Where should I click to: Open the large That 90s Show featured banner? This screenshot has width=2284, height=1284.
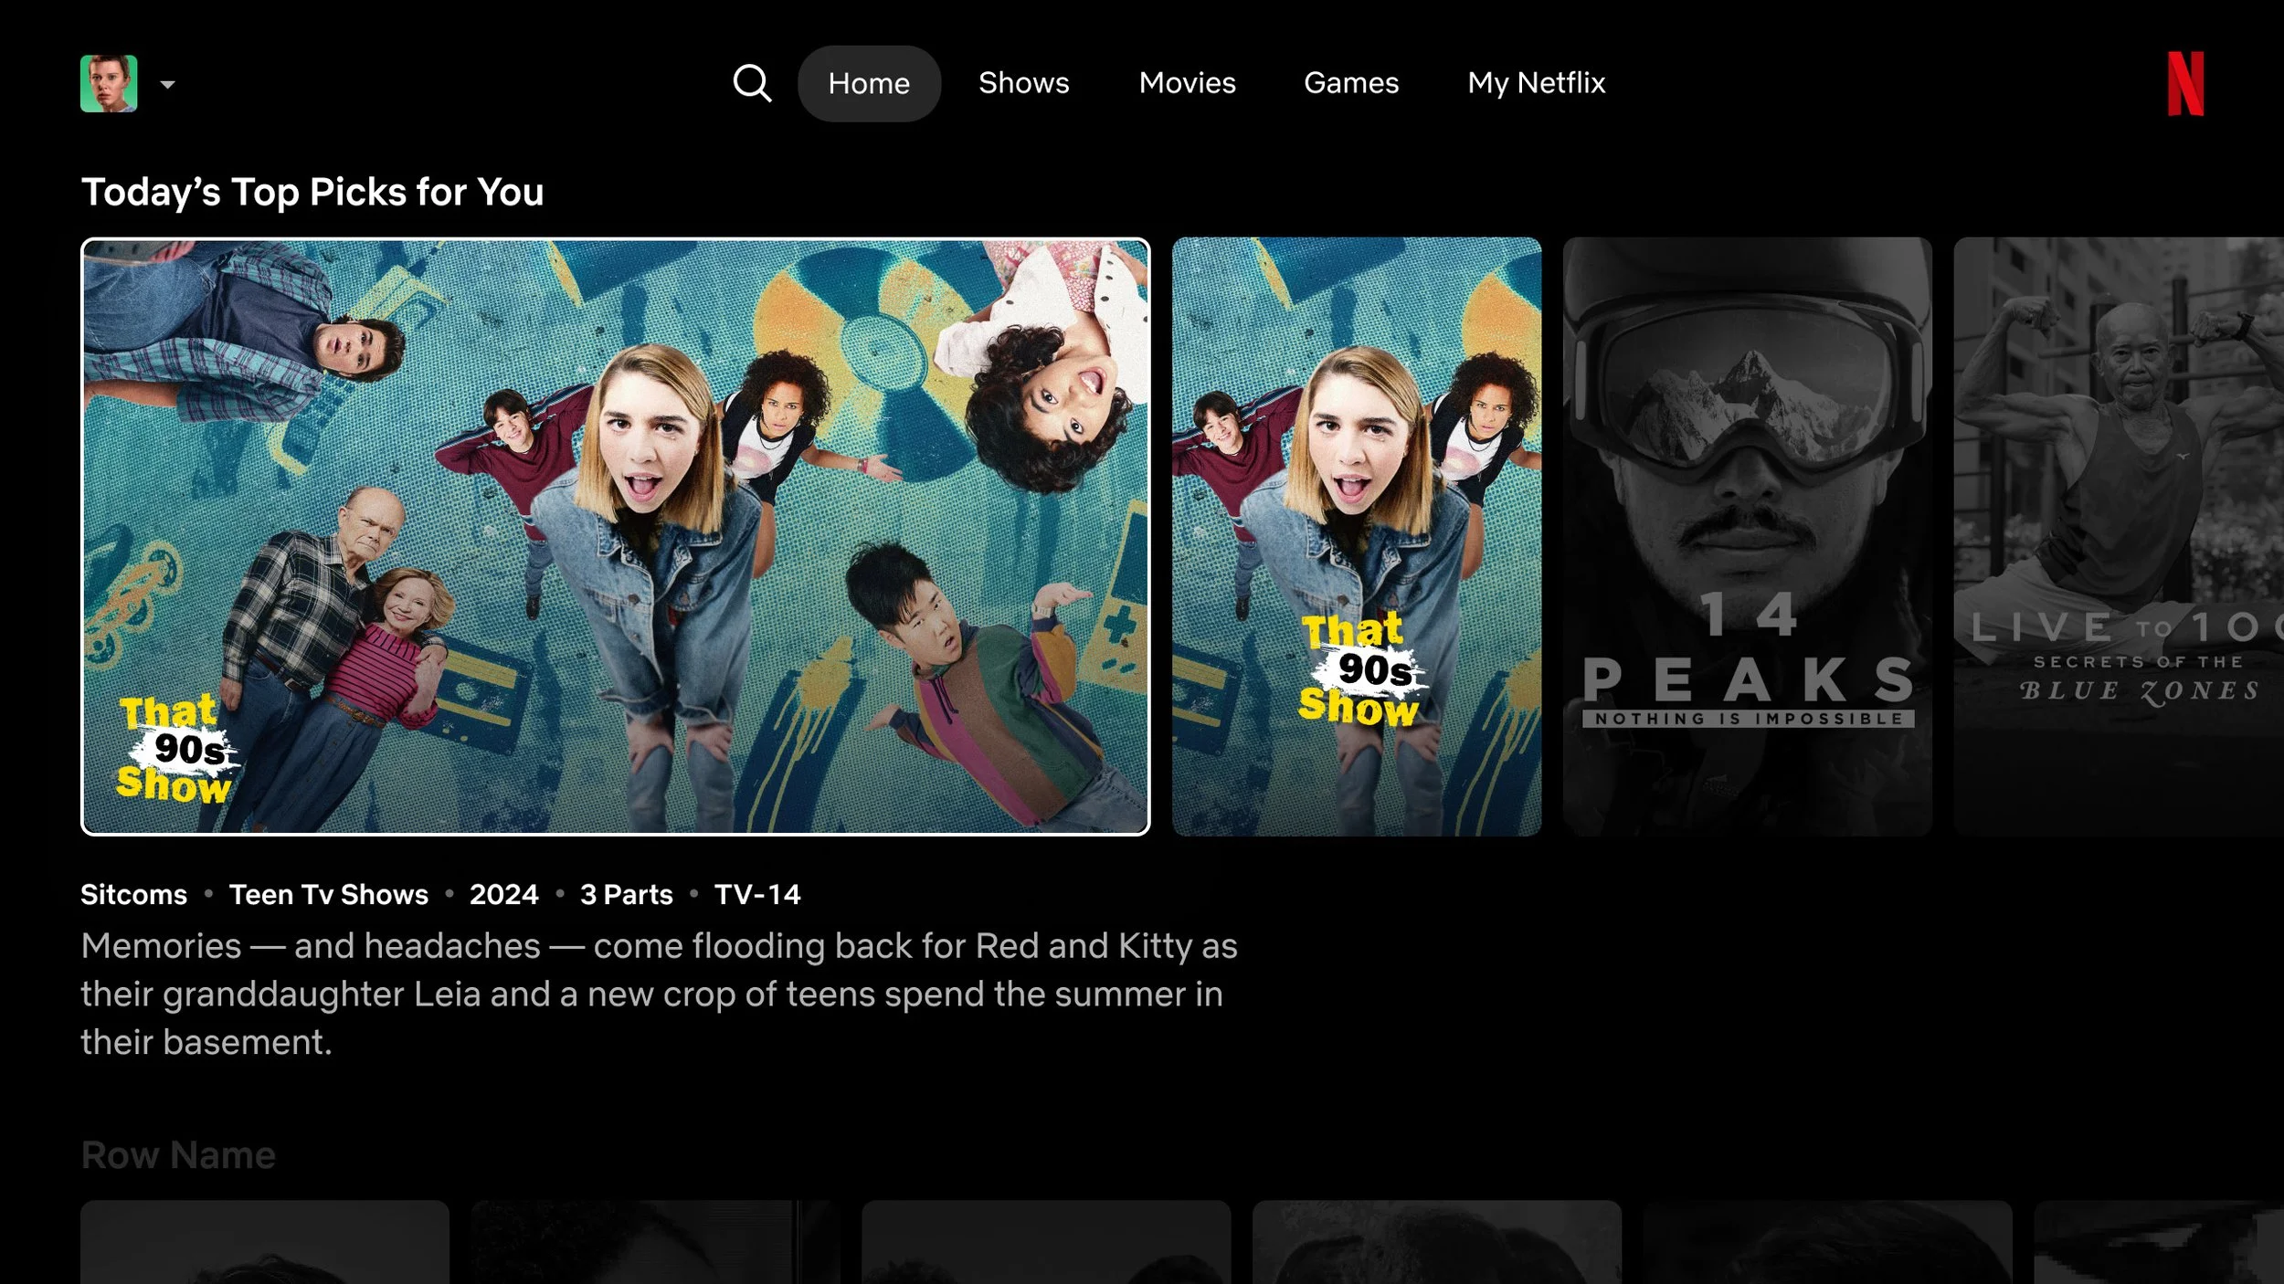coord(615,536)
